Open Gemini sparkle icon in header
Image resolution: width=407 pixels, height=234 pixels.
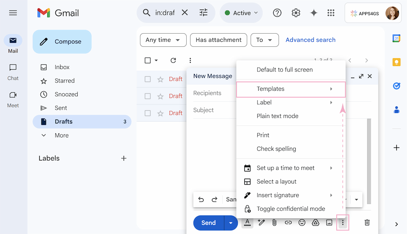click(314, 13)
